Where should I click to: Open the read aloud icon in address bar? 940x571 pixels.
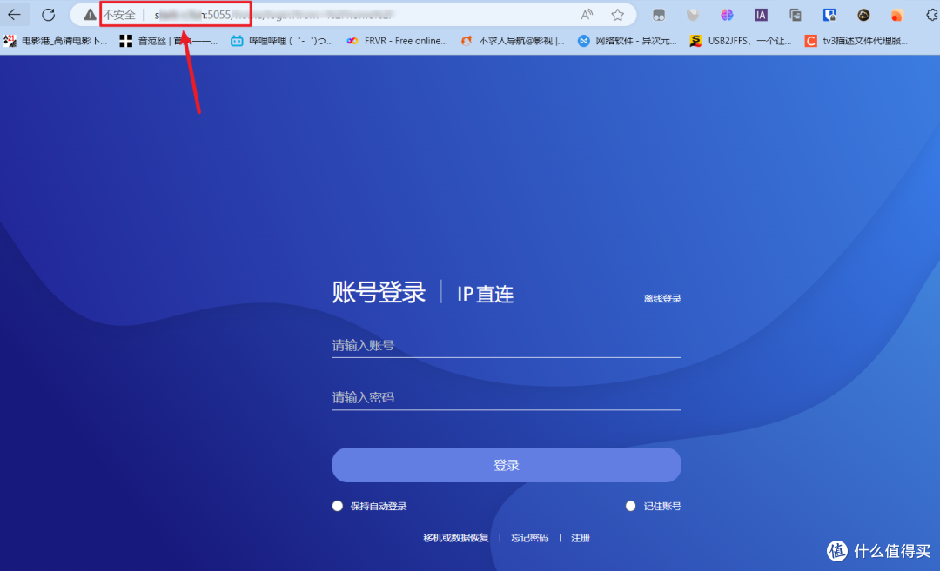point(587,15)
